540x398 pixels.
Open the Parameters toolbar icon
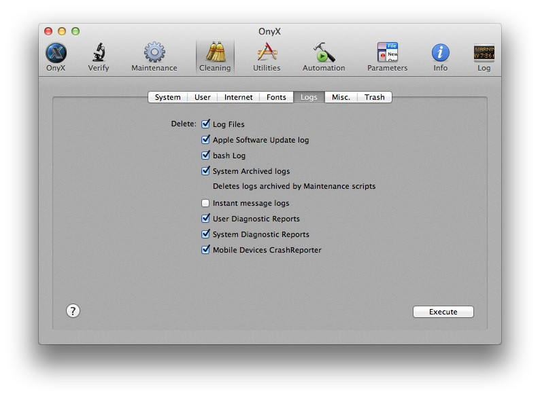388,57
